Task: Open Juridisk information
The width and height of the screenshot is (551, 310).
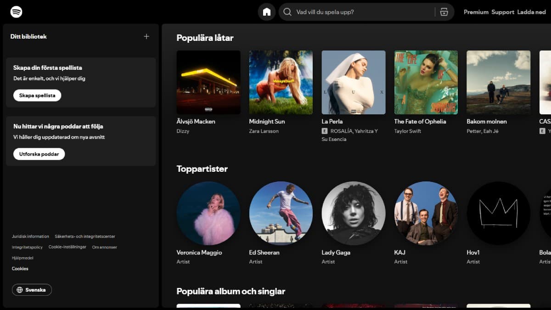Action: point(31,236)
